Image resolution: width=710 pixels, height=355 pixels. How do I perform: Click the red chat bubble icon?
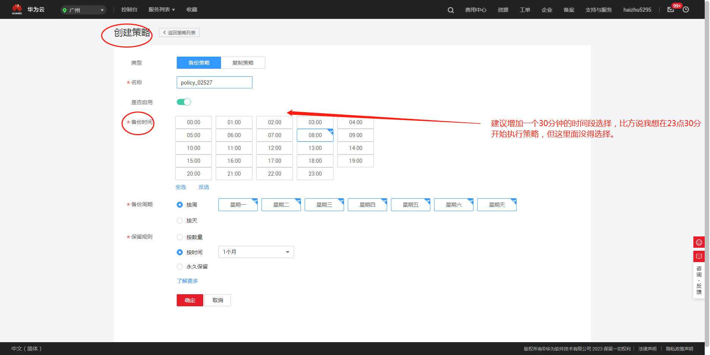(x=699, y=256)
